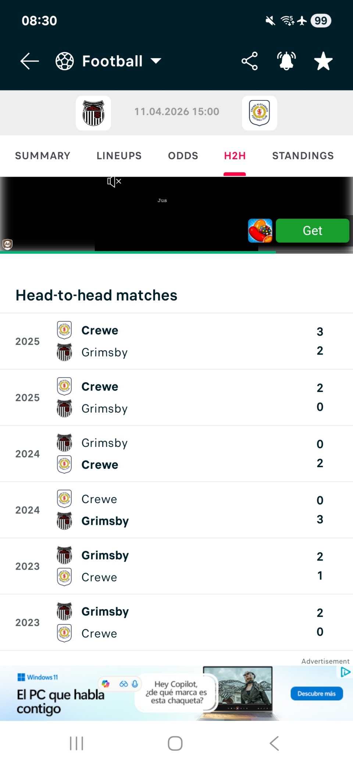Click the share icon
The height and width of the screenshot is (765, 353).
249,61
